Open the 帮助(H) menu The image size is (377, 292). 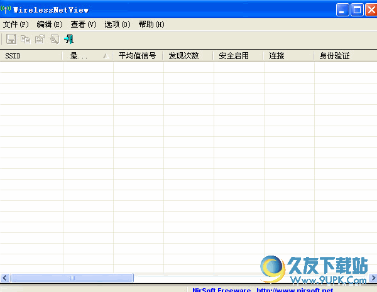click(x=151, y=24)
